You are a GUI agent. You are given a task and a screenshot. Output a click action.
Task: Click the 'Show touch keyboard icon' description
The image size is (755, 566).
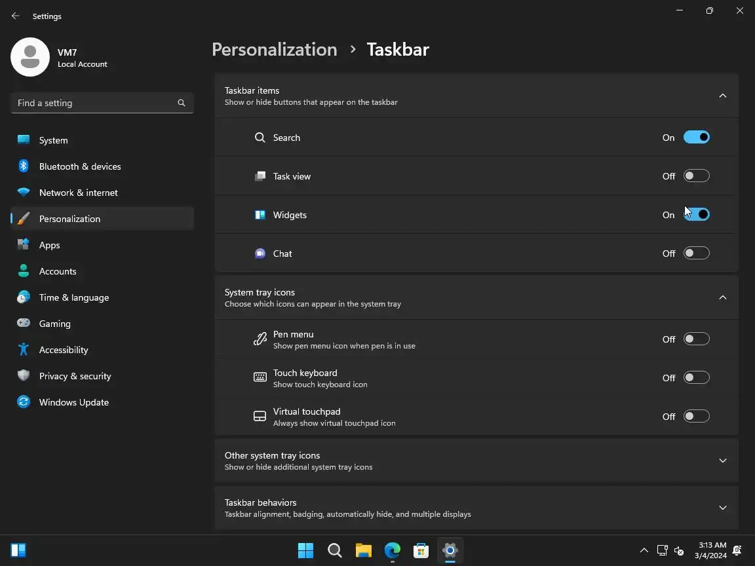click(320, 385)
